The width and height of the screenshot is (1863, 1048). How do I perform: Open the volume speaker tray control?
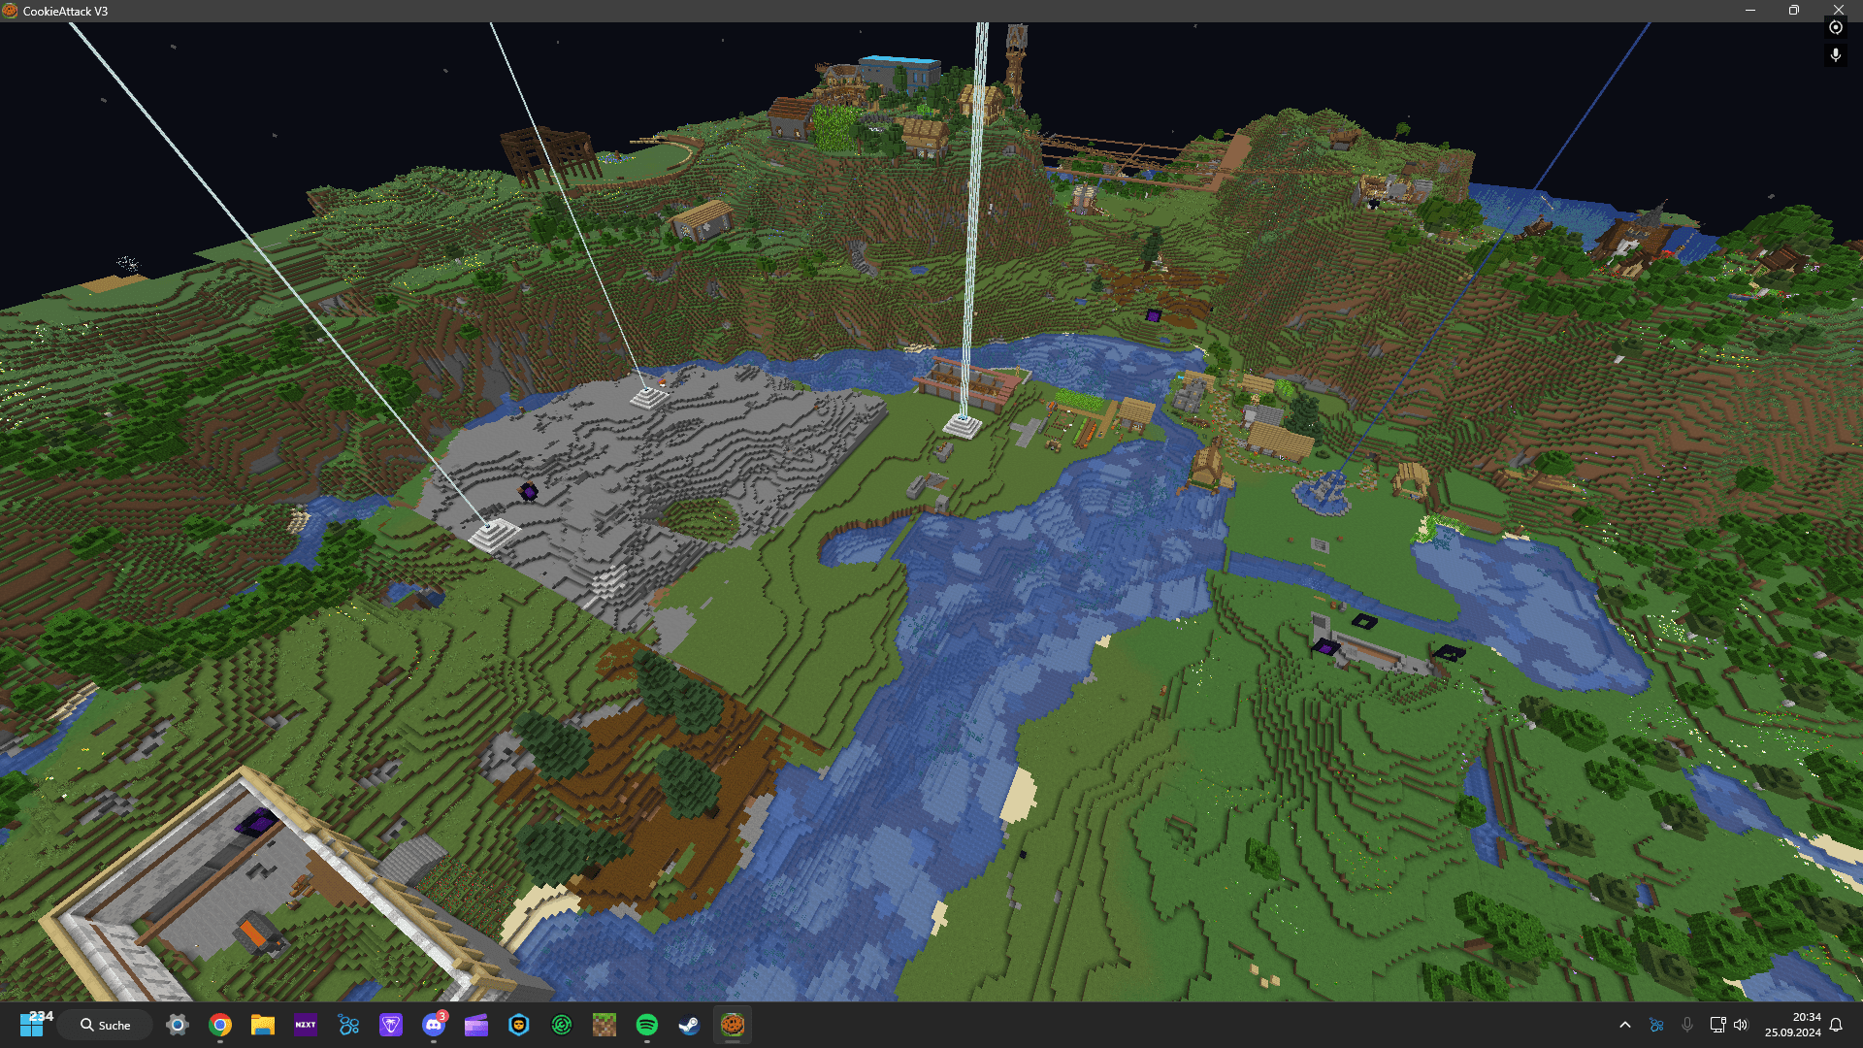coord(1741,1025)
